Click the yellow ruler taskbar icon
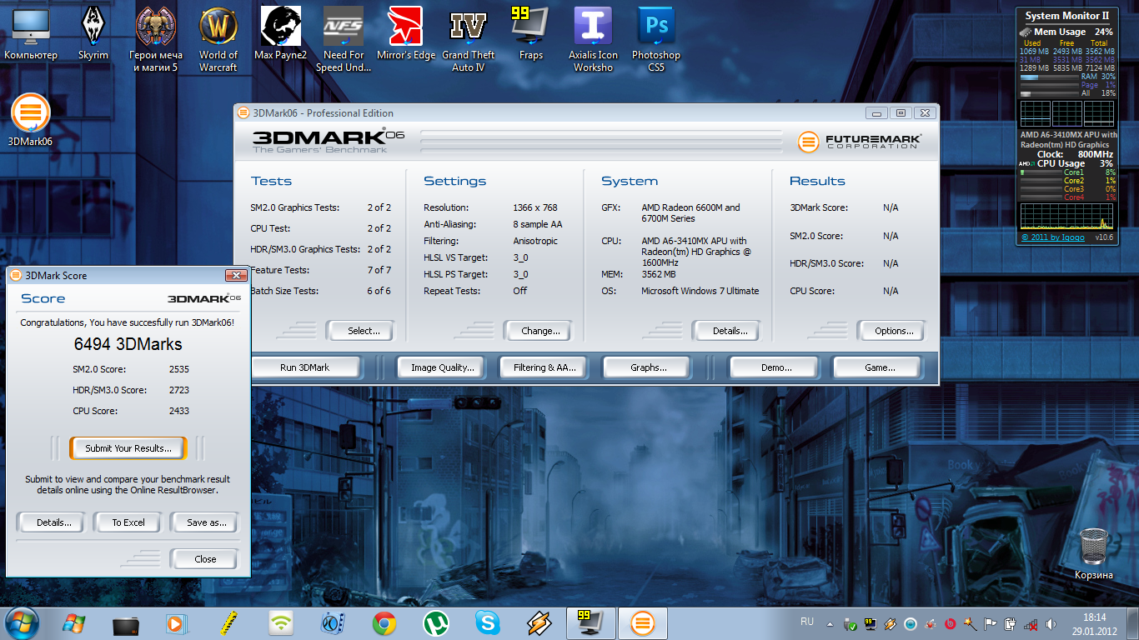Viewport: 1139px width, 640px height. point(229,623)
